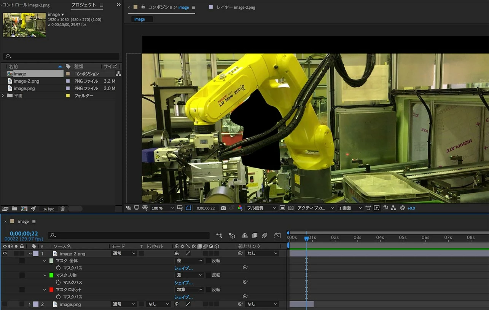Click the 16 bpc color depth button
The height and width of the screenshot is (310, 489).
click(x=48, y=209)
